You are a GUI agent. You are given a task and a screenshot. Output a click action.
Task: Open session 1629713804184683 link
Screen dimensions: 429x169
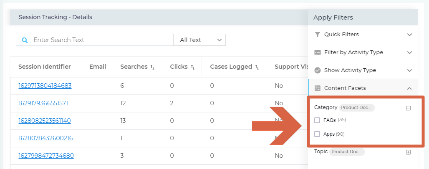45,86
